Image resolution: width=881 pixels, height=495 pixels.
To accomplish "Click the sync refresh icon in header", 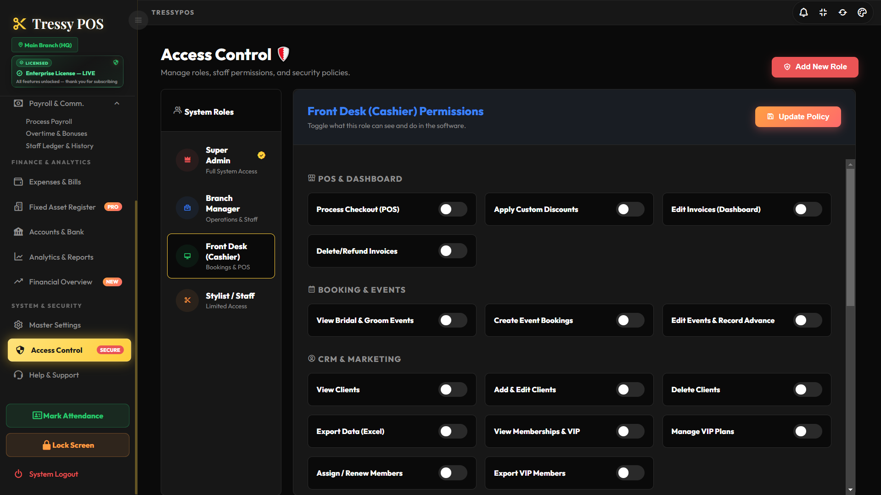I will coord(842,12).
